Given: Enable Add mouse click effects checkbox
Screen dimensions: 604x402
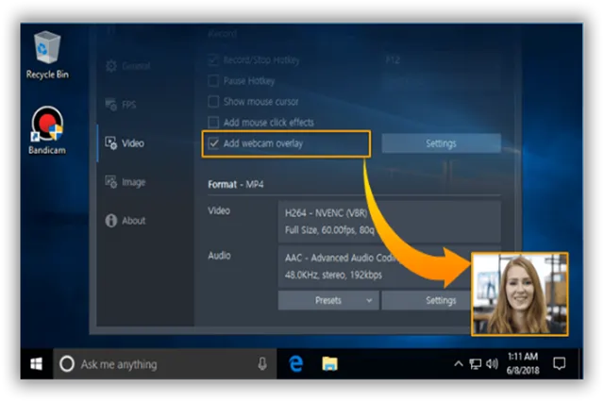Looking at the screenshot, I should point(213,123).
